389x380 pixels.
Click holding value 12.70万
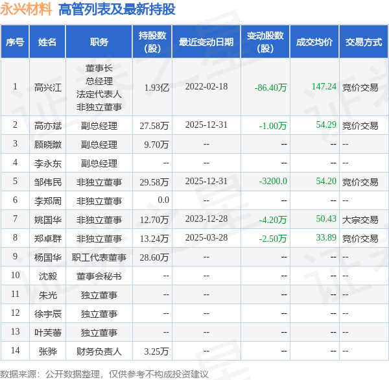154,220
